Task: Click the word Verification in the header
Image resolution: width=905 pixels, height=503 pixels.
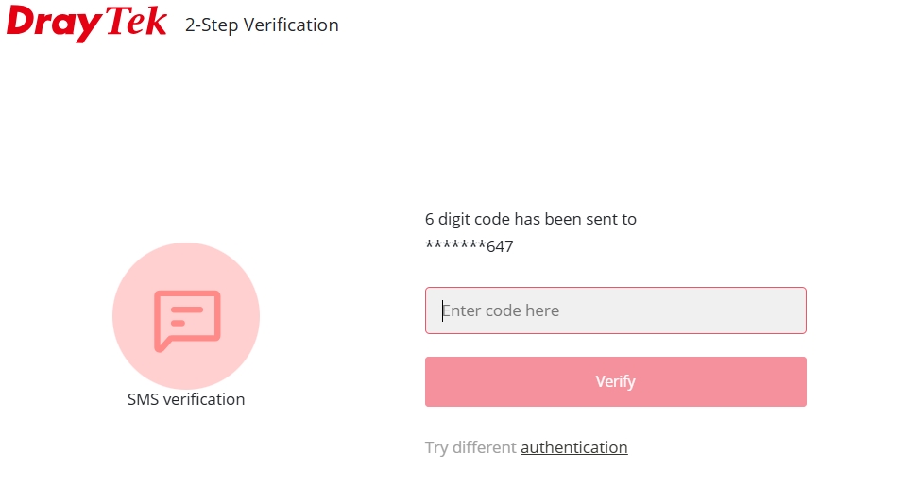Action: point(291,25)
